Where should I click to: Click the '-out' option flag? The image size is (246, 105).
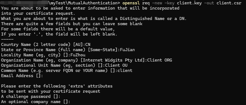209,3
